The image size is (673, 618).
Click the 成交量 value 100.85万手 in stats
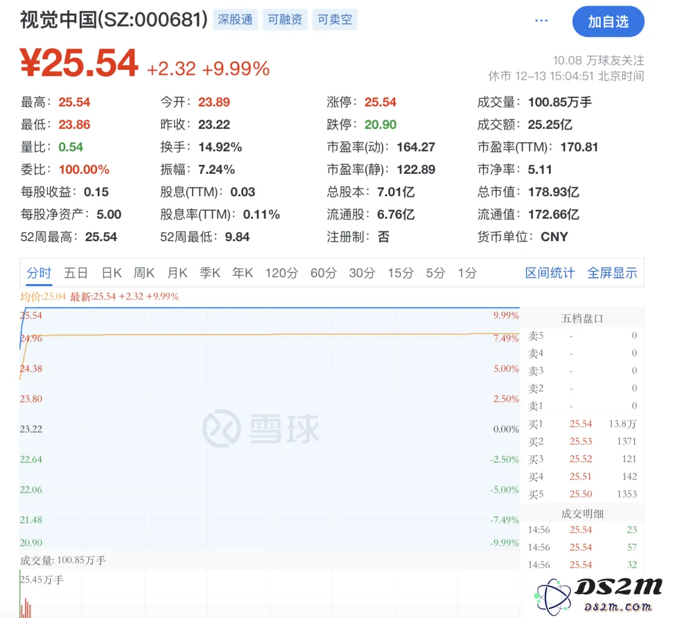click(560, 102)
